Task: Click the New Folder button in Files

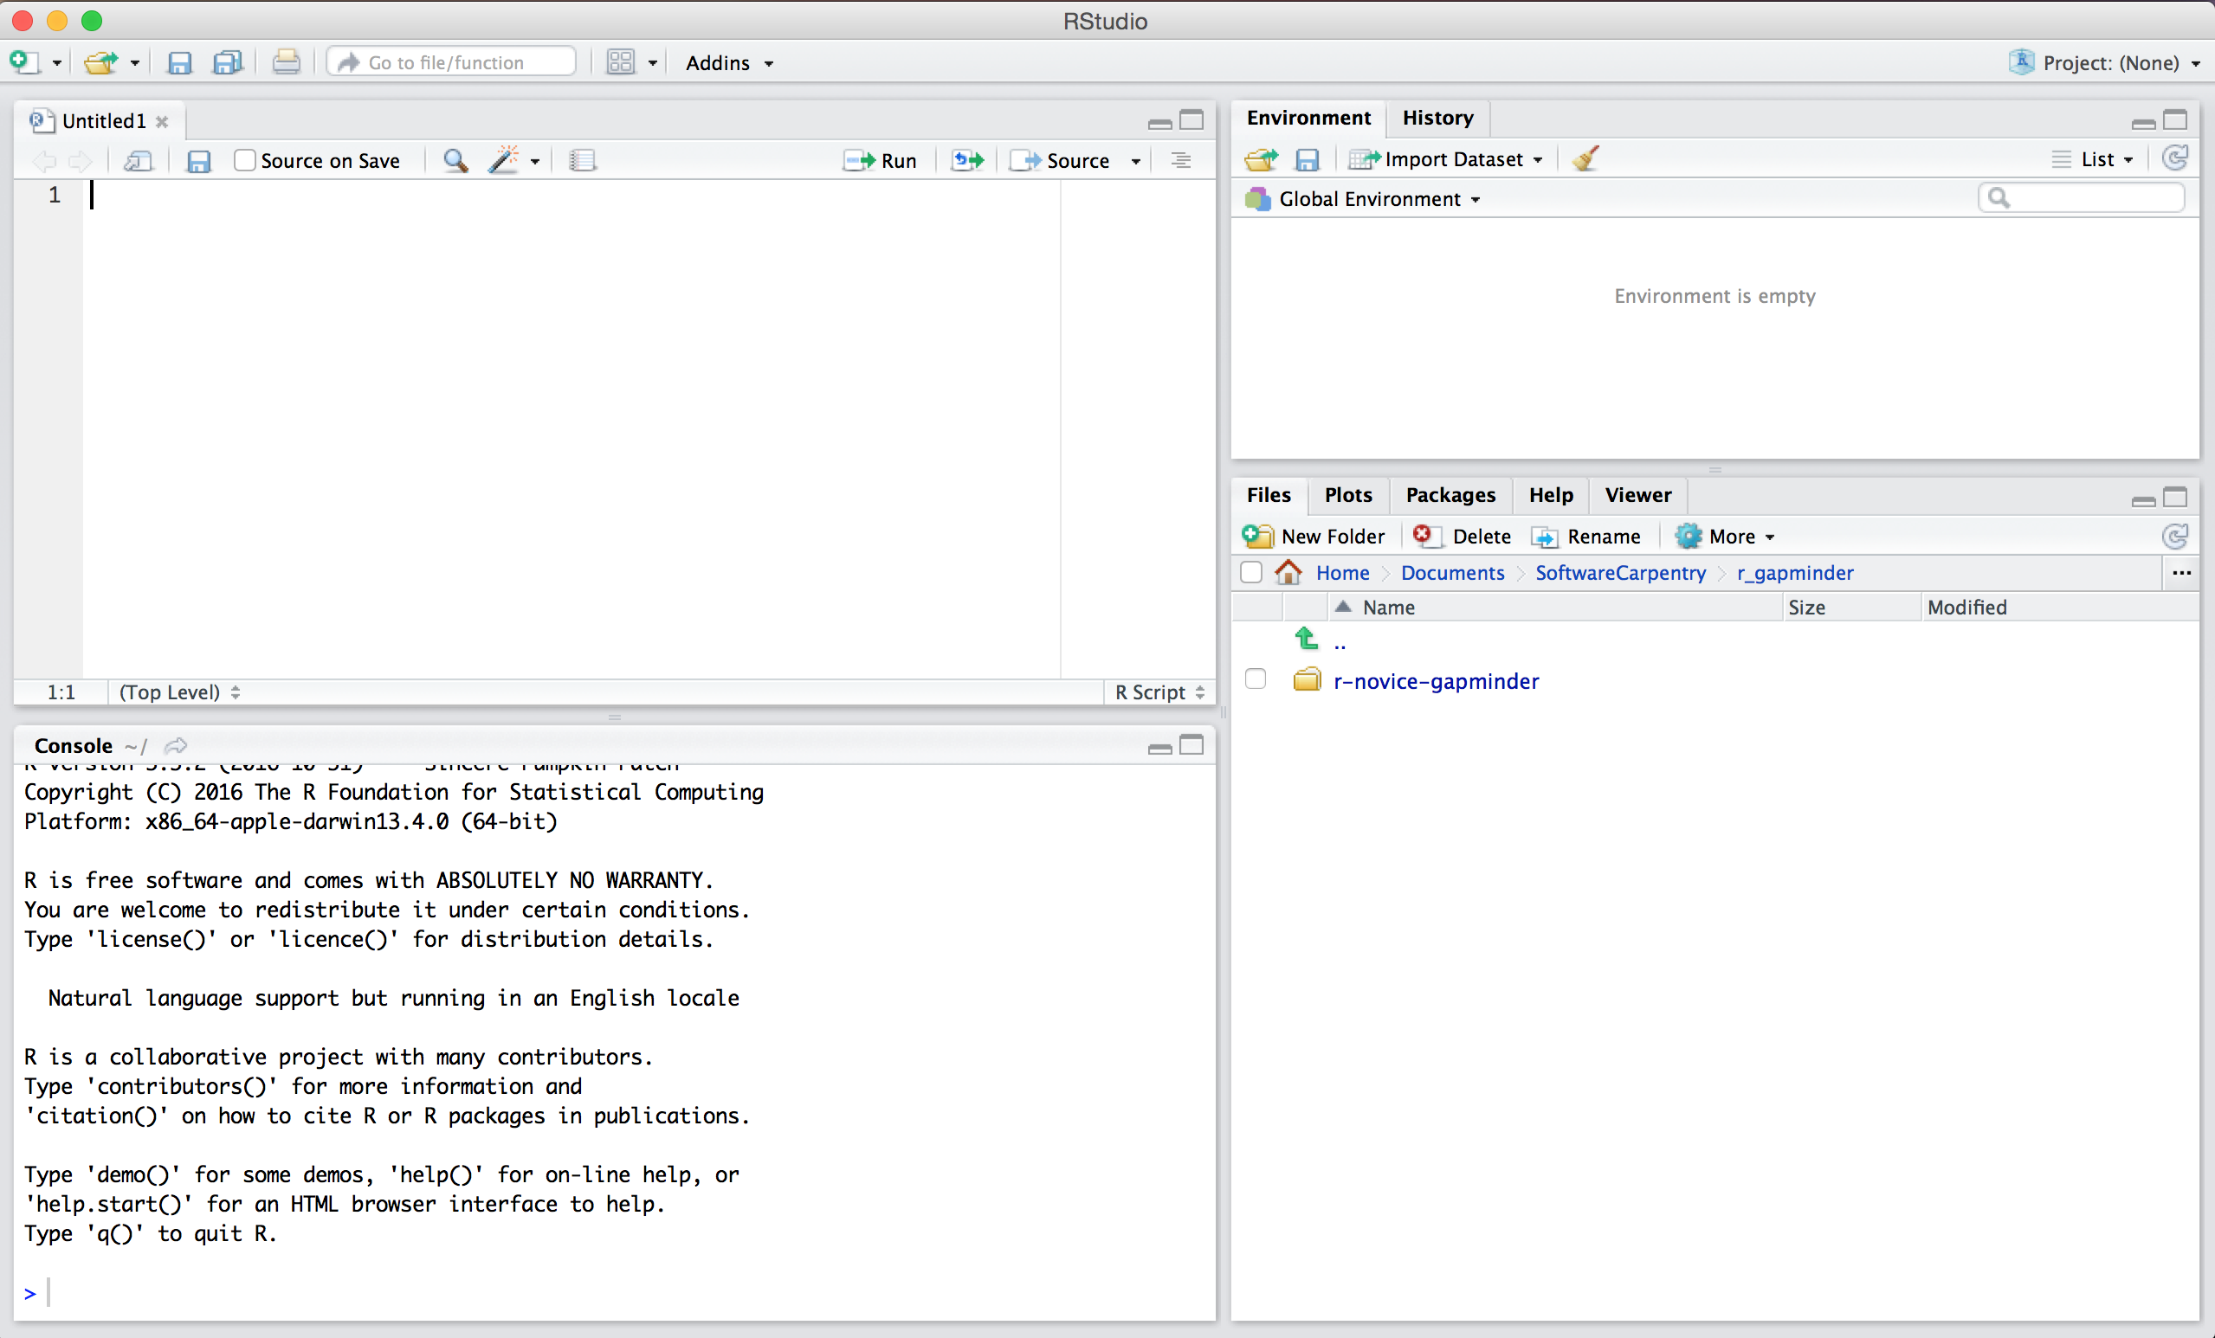Action: click(x=1316, y=535)
